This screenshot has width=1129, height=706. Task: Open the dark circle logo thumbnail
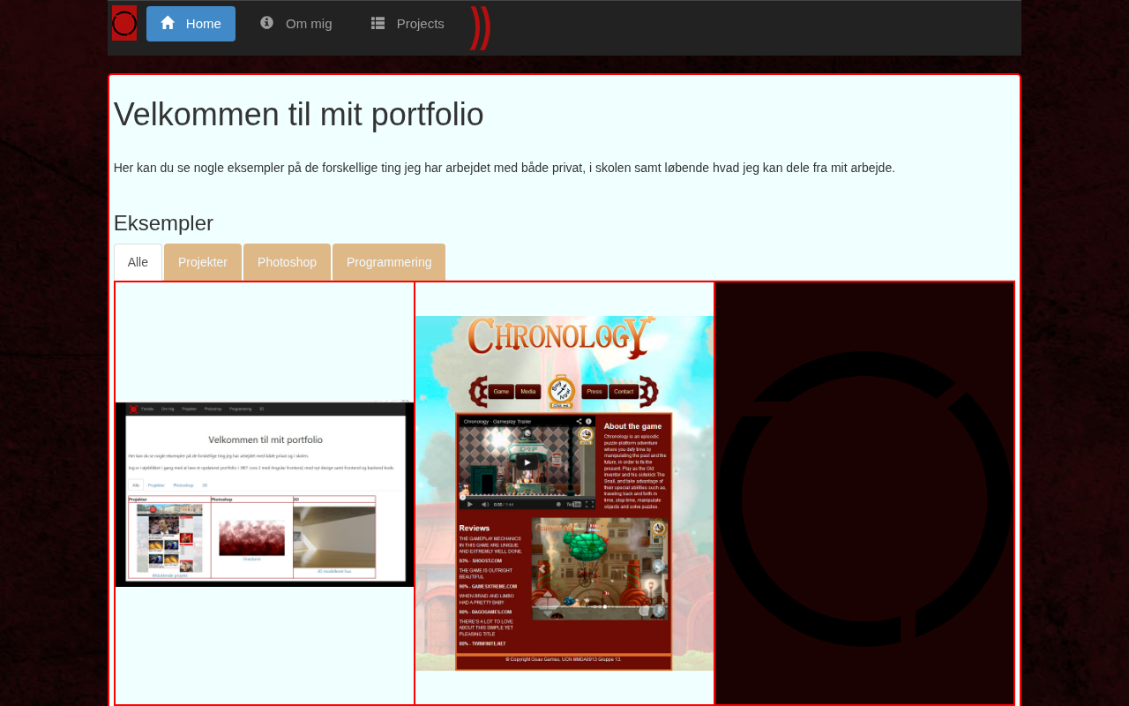click(x=864, y=493)
